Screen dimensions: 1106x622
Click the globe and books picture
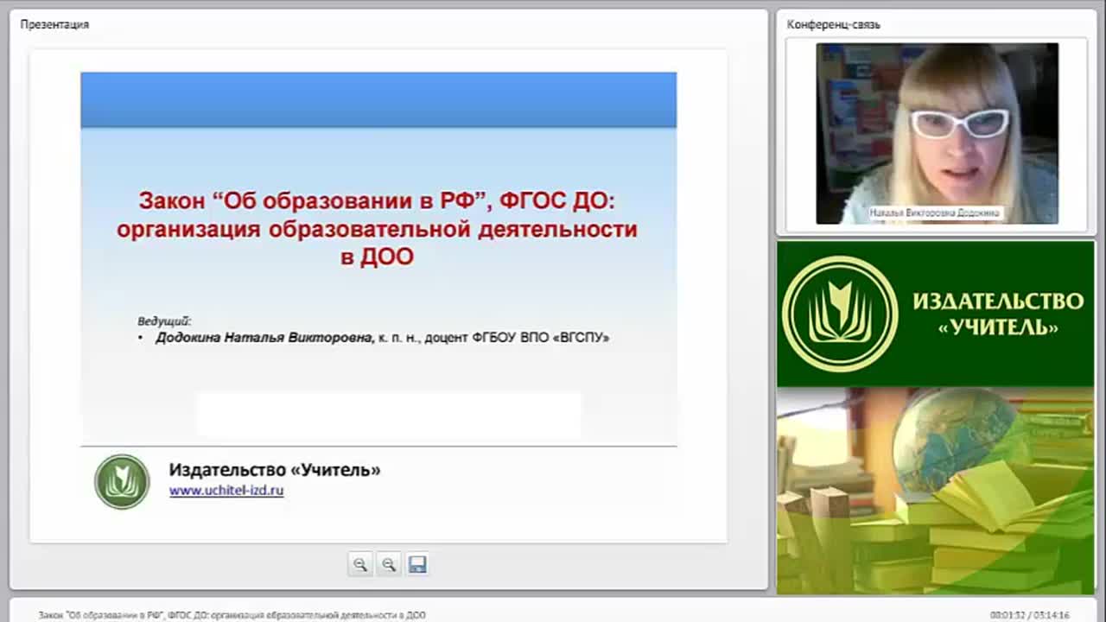[935, 491]
